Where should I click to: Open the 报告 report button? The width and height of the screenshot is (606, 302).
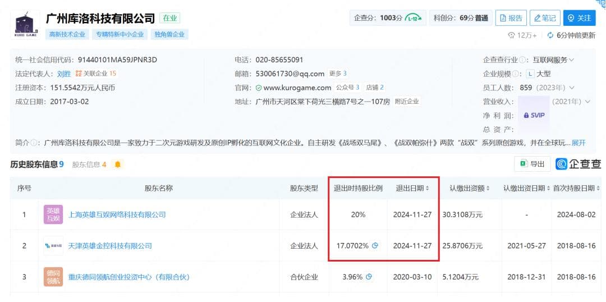pos(510,18)
